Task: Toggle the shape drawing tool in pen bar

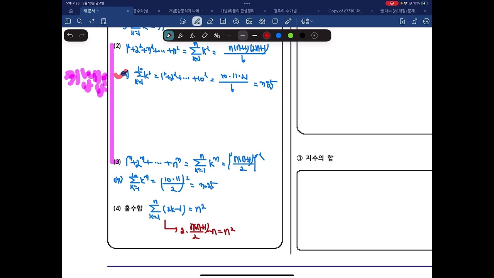Action: point(217,36)
